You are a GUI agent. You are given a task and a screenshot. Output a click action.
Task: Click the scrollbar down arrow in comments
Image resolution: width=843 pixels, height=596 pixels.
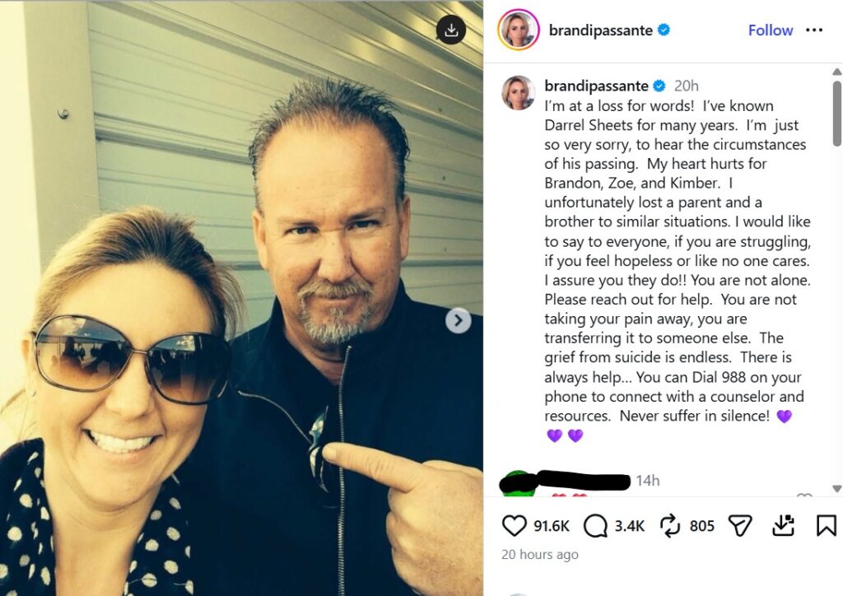pos(836,488)
